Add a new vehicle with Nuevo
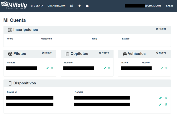The height and width of the screenshot is (117, 177). tap(161, 53)
